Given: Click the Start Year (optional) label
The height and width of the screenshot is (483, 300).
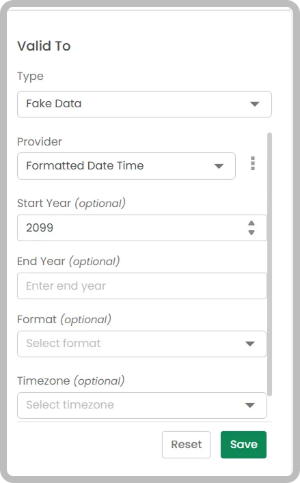Looking at the screenshot, I should pyautogui.click(x=72, y=204).
